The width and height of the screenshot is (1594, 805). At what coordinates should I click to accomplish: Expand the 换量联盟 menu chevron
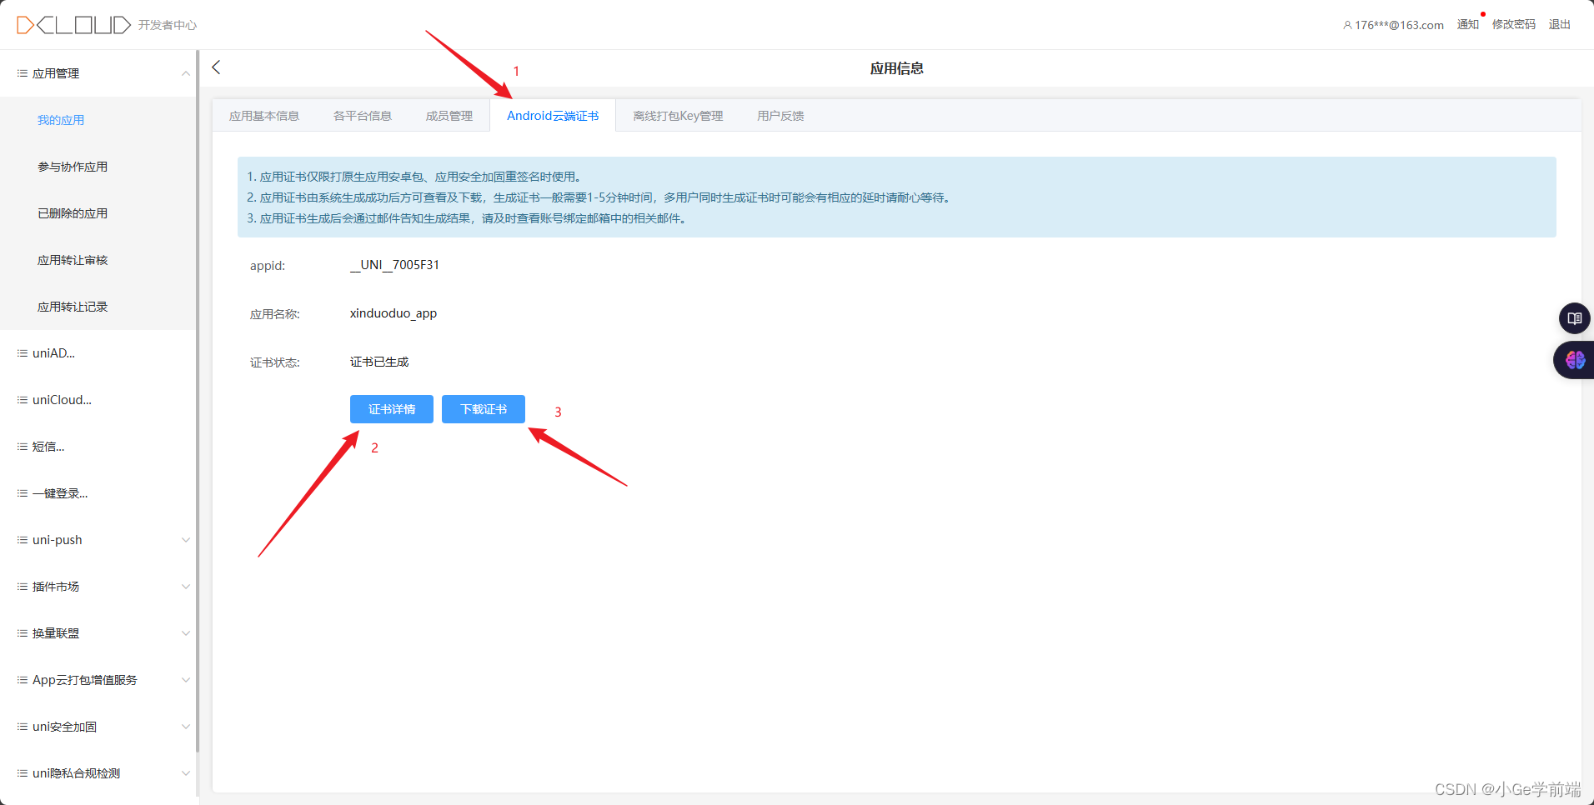tap(186, 633)
